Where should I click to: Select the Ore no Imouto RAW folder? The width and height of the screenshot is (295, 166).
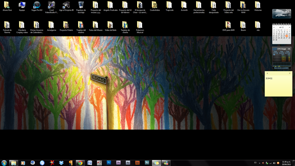243,7
